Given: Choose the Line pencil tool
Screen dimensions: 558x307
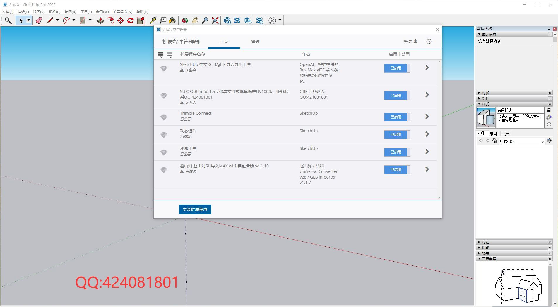Looking at the screenshot, I should point(50,20).
